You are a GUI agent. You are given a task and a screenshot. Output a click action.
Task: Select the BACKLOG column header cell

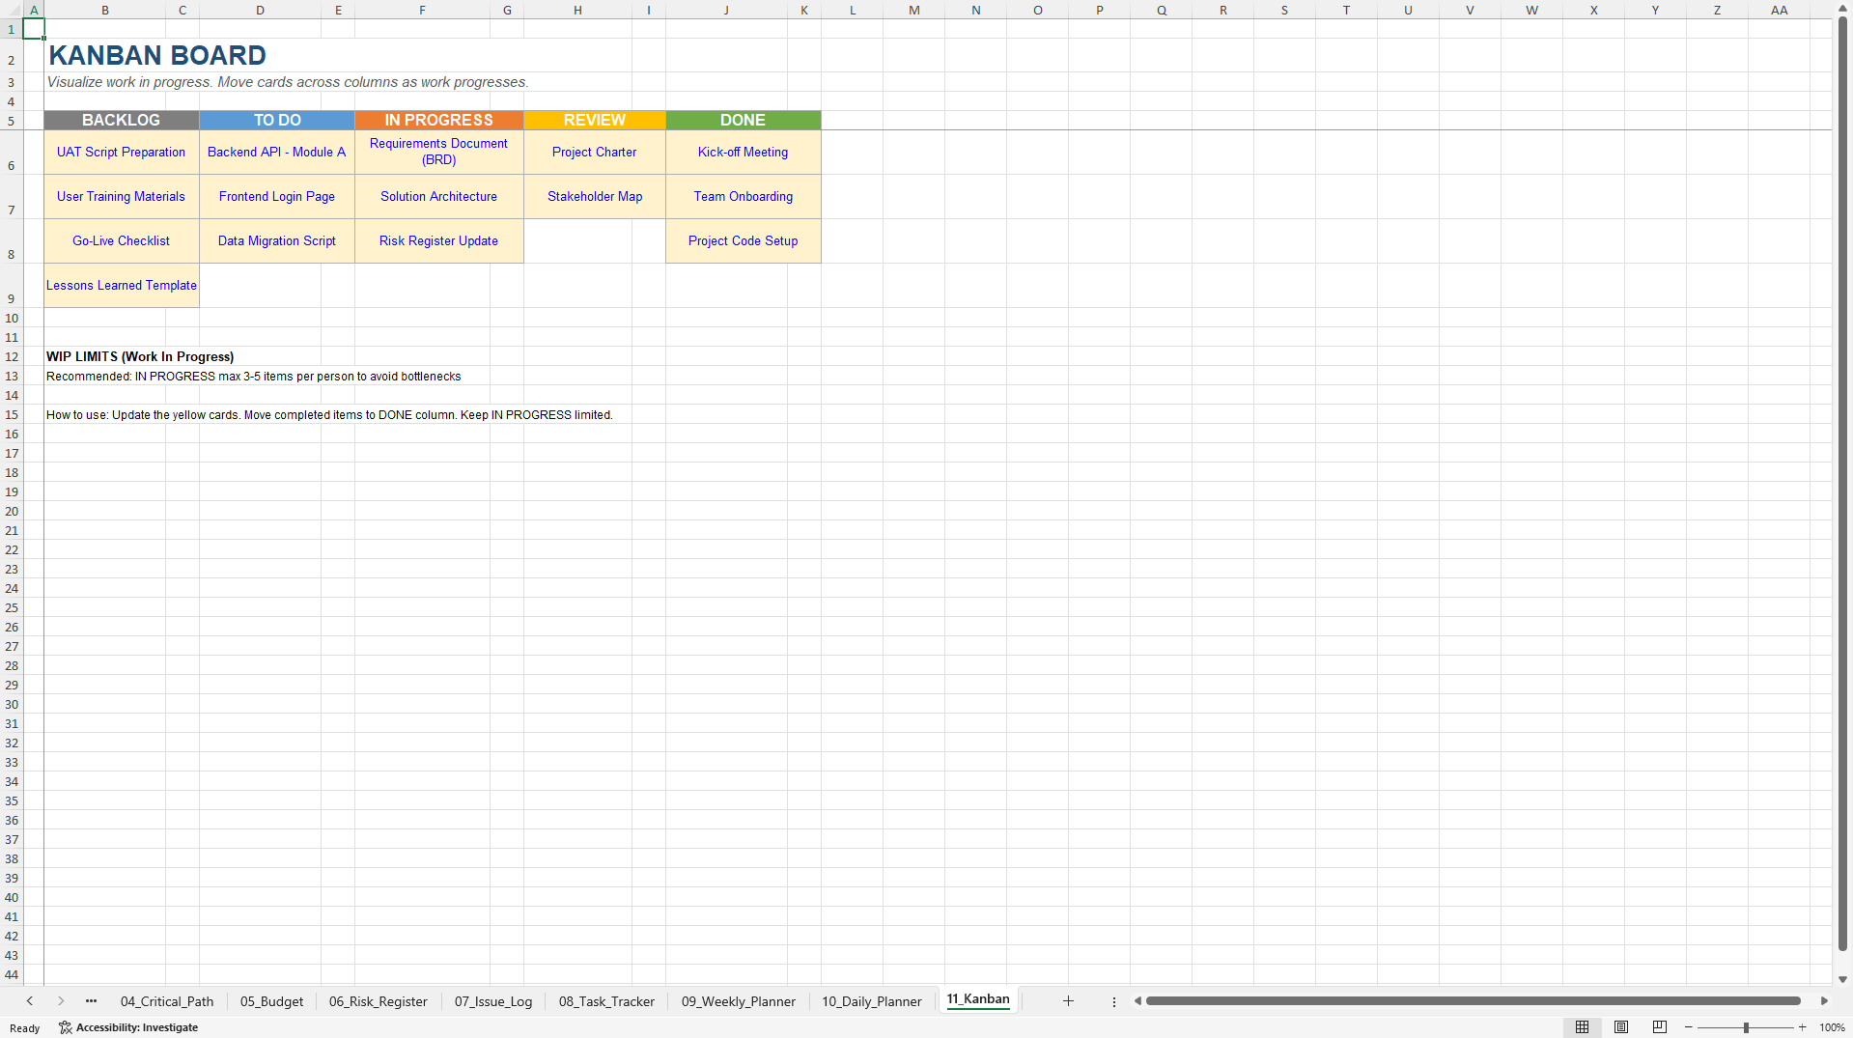[x=122, y=120]
